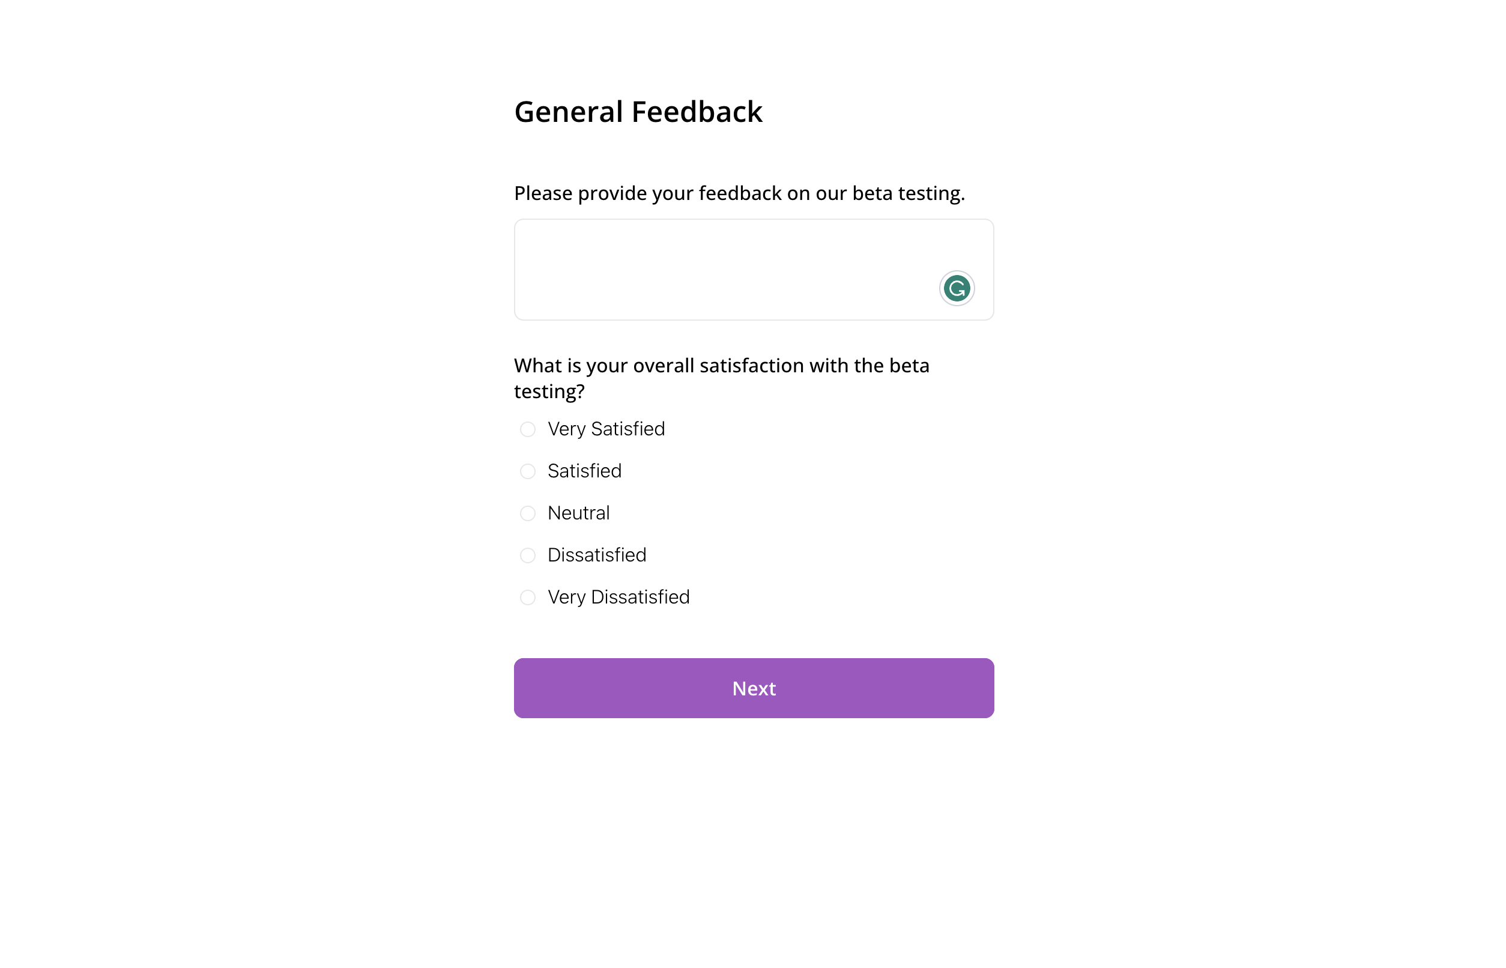Image resolution: width=1506 pixels, height=968 pixels.
Task: Mark Very Dissatisfied as your answer
Action: point(527,597)
